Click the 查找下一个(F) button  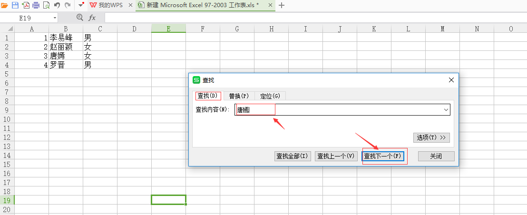(383, 156)
